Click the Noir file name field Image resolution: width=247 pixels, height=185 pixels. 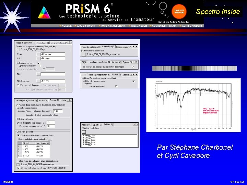pyautogui.click(x=53, y=58)
